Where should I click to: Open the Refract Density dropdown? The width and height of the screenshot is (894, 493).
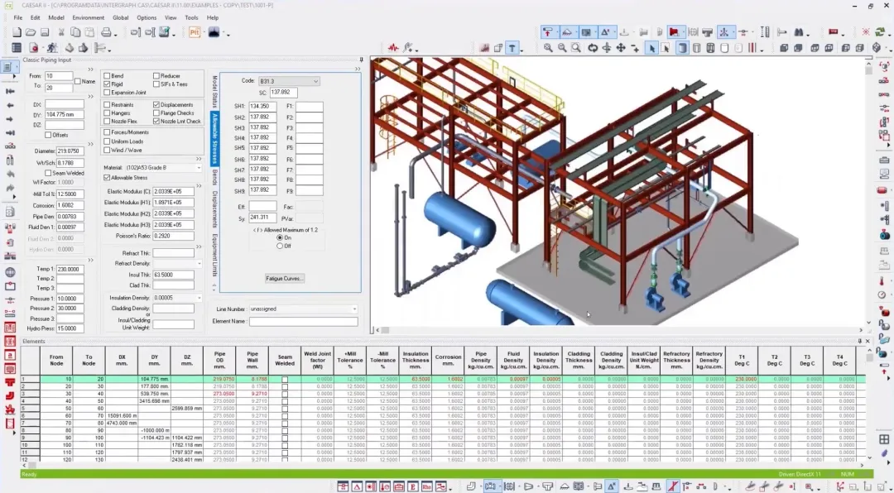coord(199,264)
